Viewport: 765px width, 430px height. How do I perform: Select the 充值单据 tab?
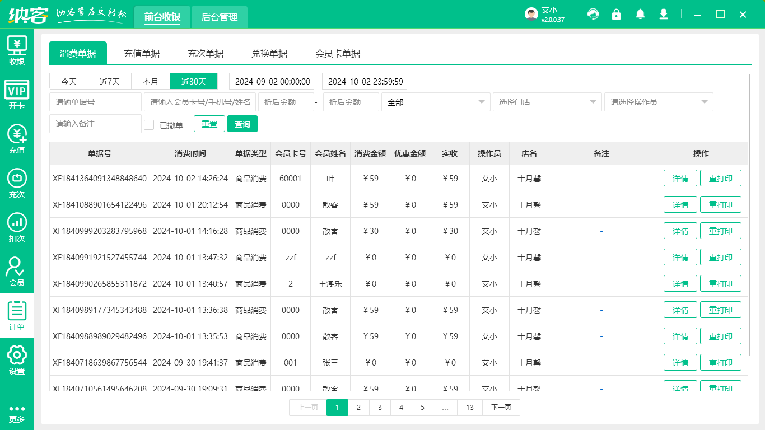142,53
